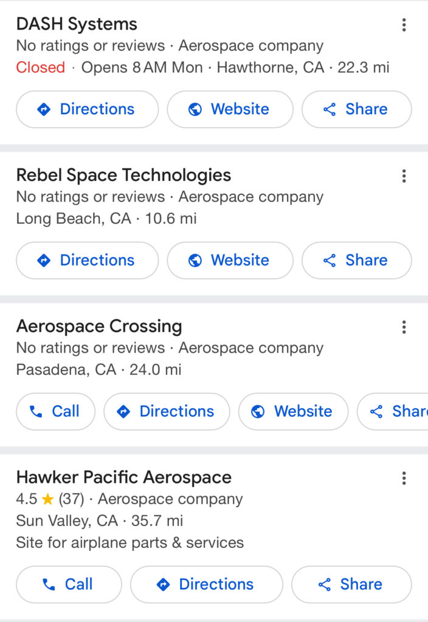Open the Hawker Pacific Aerospace listing title
The height and width of the screenshot is (622, 428).
[x=124, y=477]
